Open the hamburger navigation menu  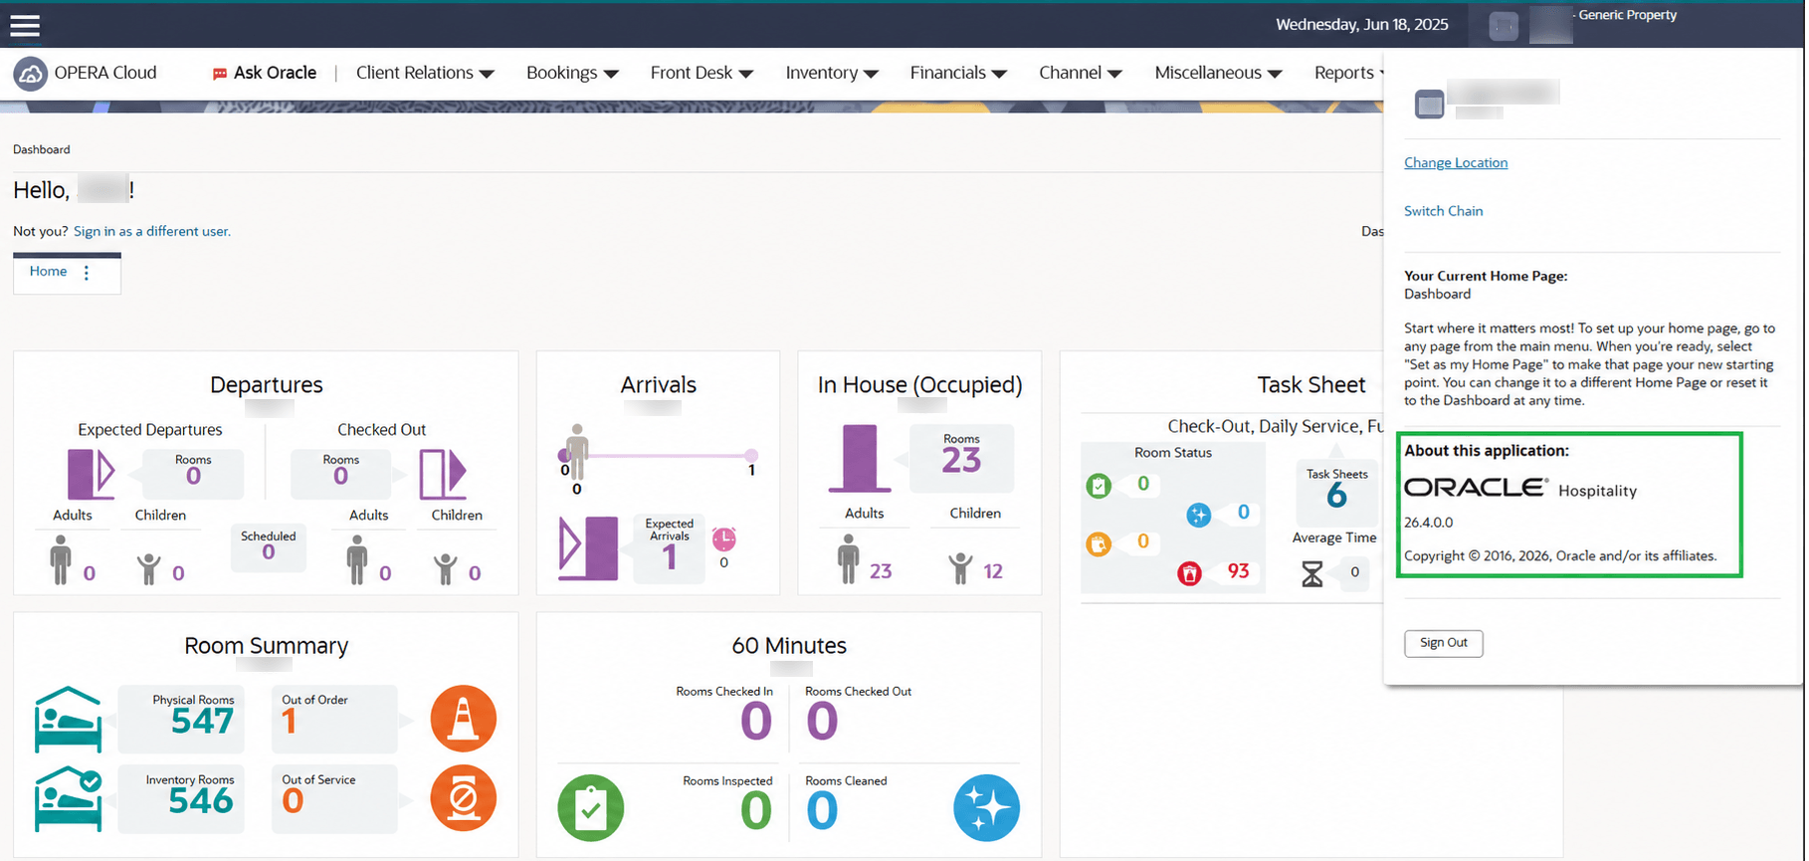pyautogui.click(x=25, y=25)
